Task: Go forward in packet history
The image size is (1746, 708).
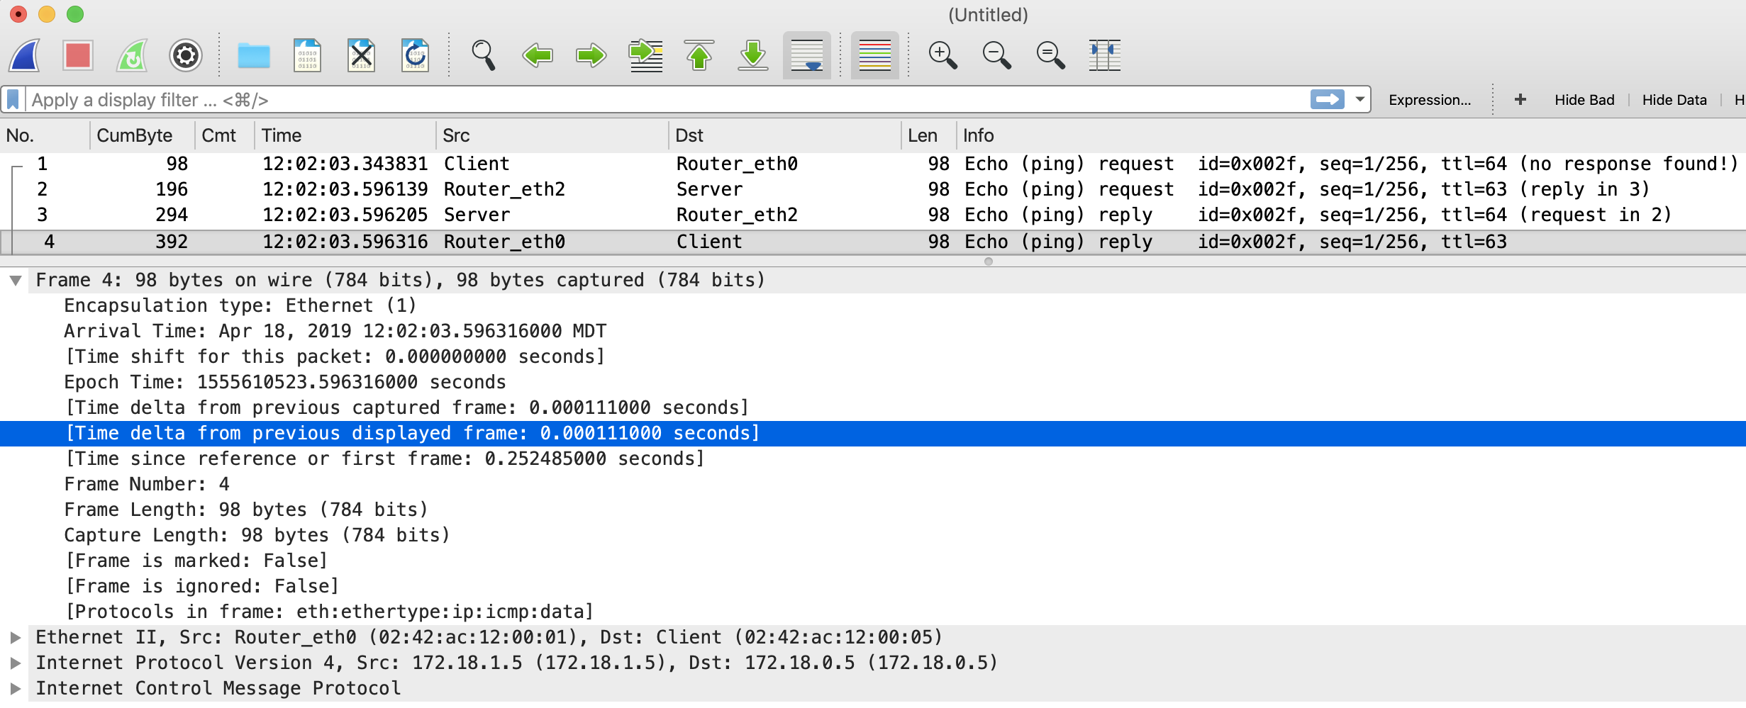Action: click(x=591, y=55)
